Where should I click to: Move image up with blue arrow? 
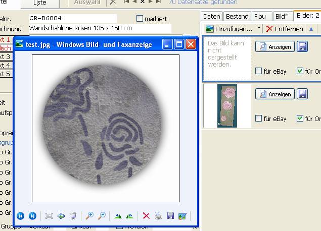(x=311, y=29)
